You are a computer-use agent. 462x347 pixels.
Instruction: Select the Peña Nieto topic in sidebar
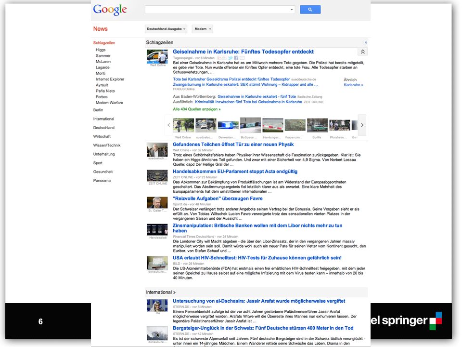(105, 91)
